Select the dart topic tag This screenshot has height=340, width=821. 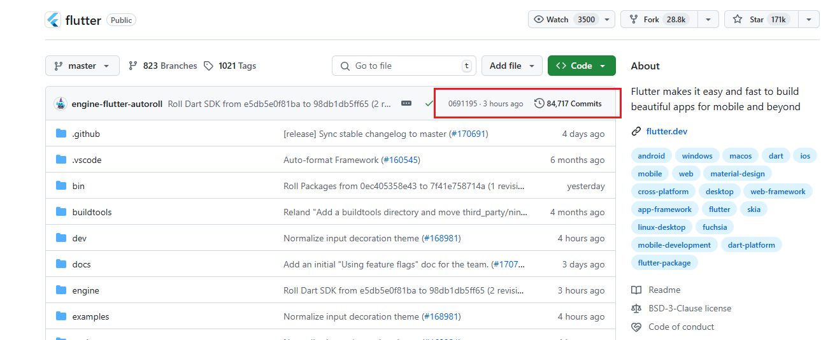[776, 156]
